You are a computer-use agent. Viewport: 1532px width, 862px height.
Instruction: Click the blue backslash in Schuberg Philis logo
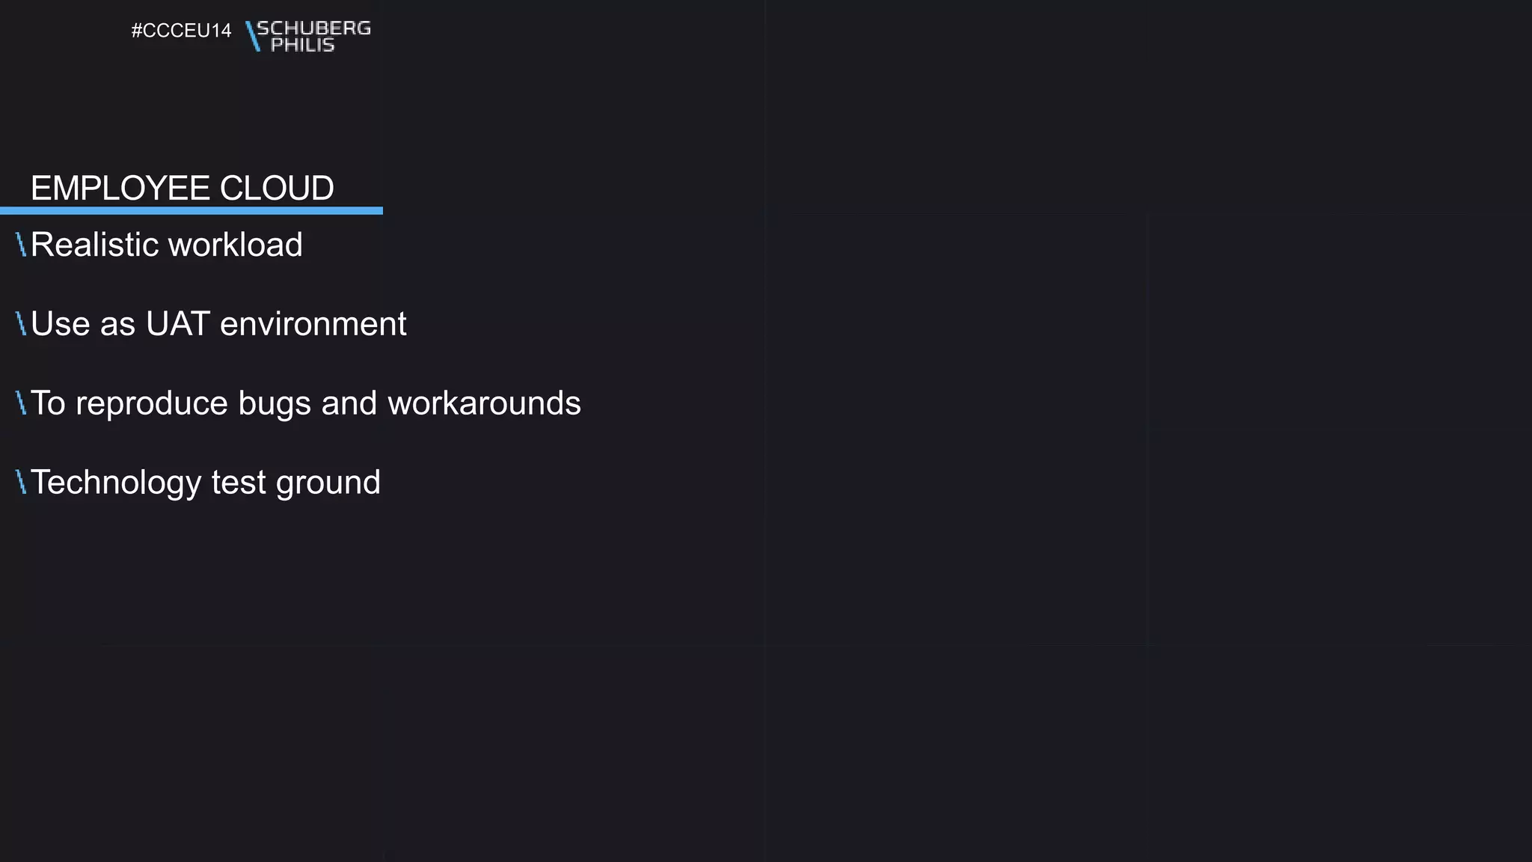click(253, 36)
